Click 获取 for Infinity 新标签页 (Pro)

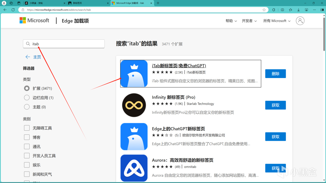click(276, 105)
